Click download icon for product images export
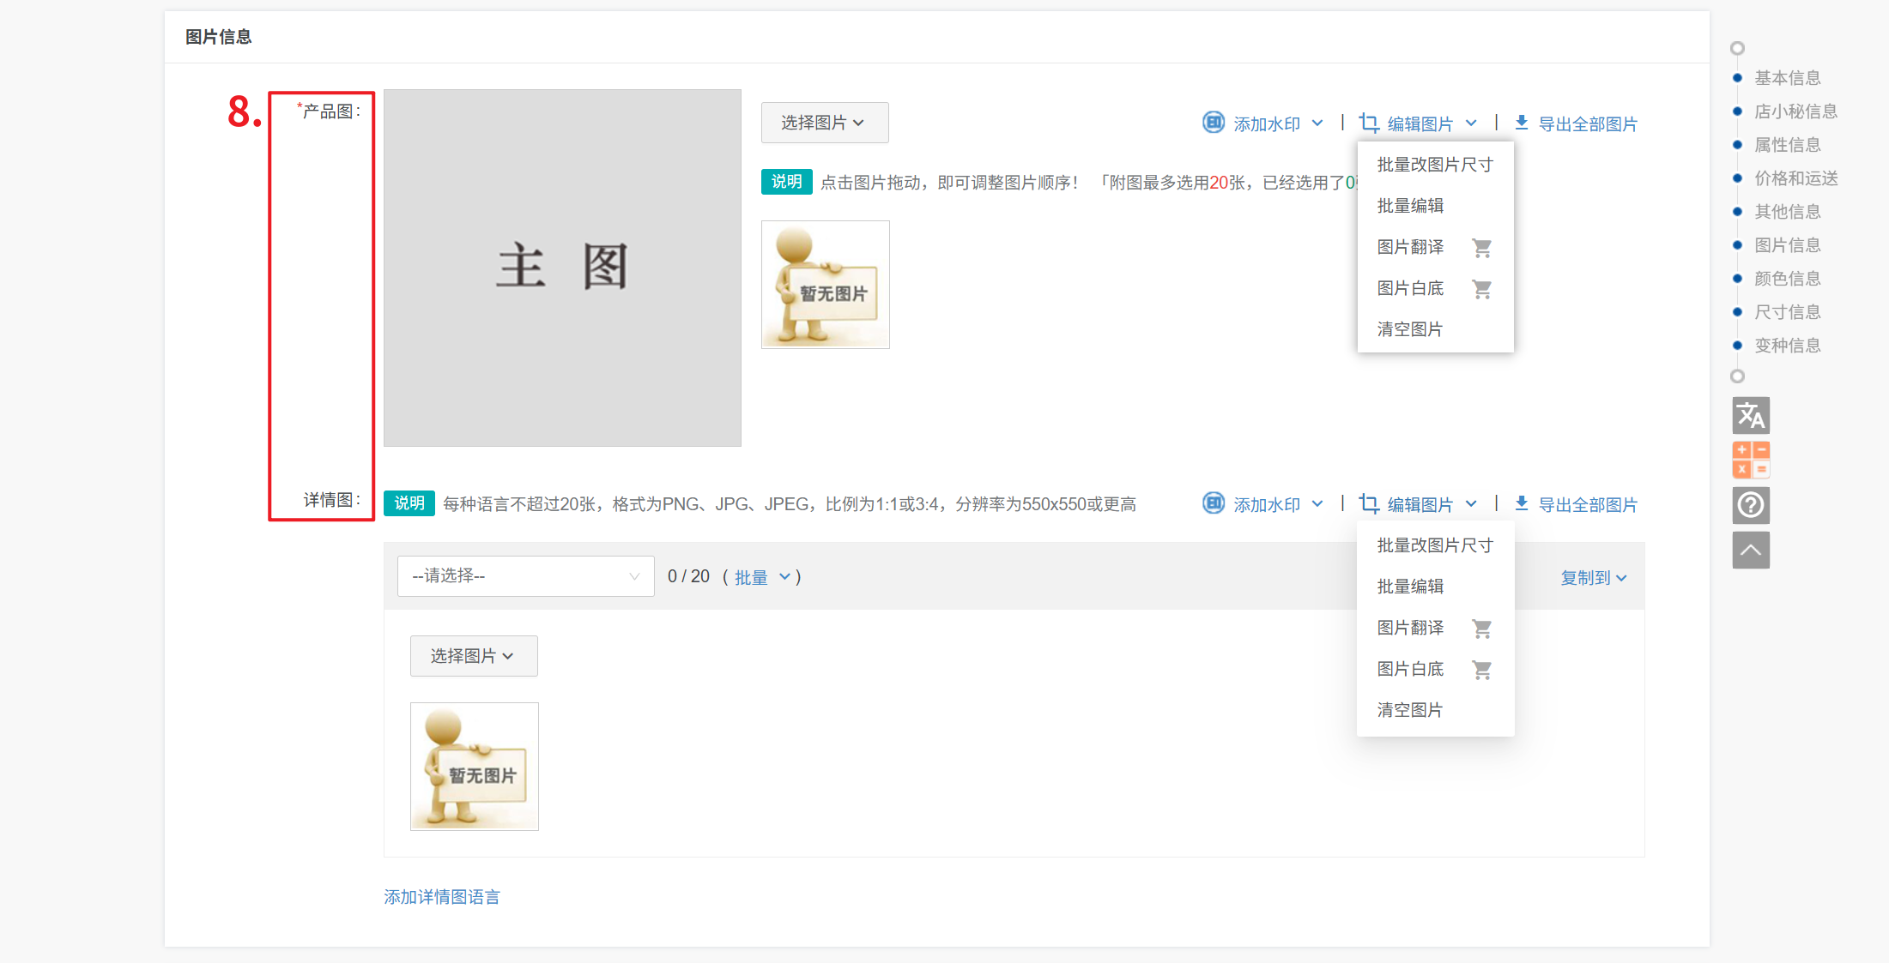 pos(1521,123)
